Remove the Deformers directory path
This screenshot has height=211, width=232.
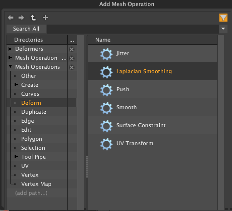click(72, 49)
